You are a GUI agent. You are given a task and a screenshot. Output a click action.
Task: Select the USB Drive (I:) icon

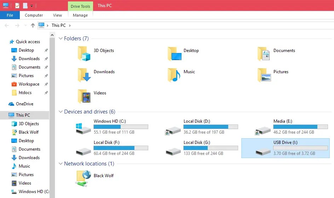click(263, 149)
